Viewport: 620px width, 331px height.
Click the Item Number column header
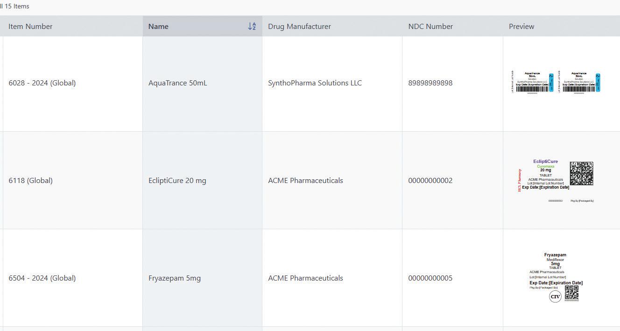pos(30,26)
